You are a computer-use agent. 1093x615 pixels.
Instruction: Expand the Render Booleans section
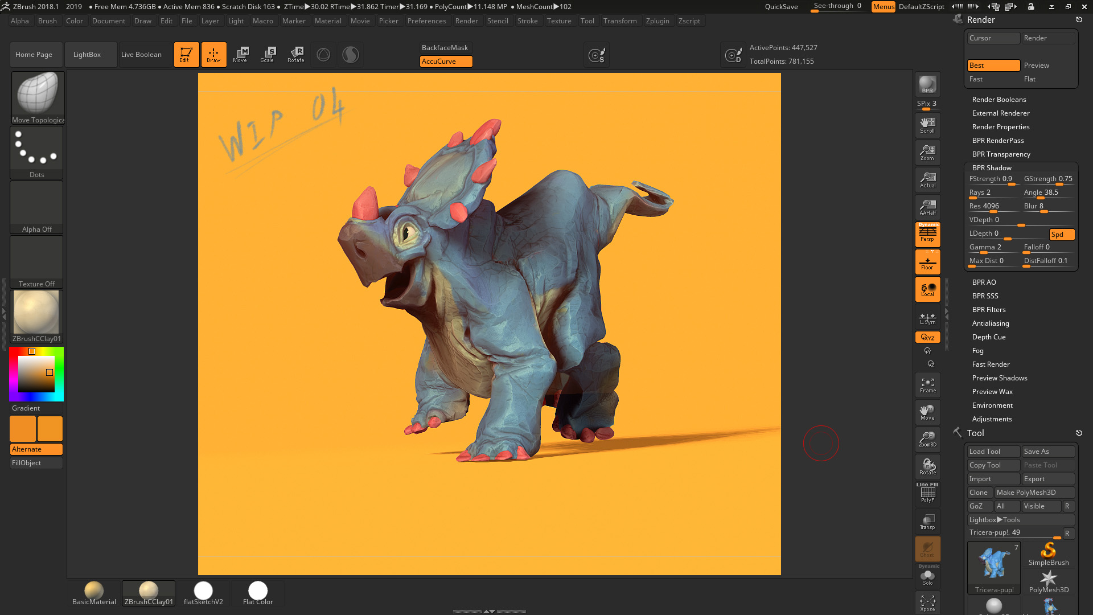[x=999, y=100]
